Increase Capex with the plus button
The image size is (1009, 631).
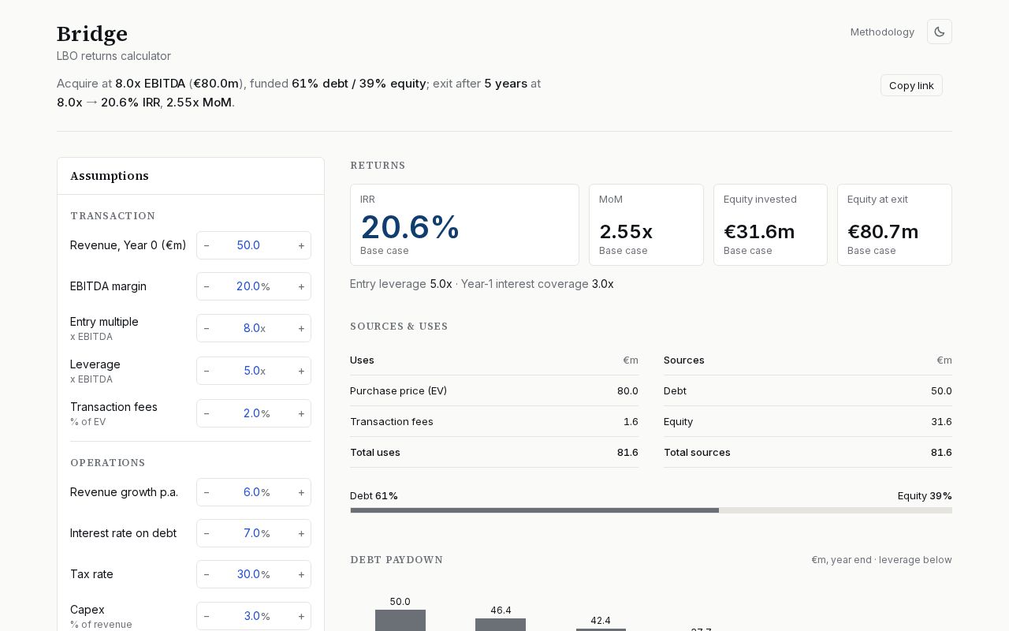coord(301,616)
